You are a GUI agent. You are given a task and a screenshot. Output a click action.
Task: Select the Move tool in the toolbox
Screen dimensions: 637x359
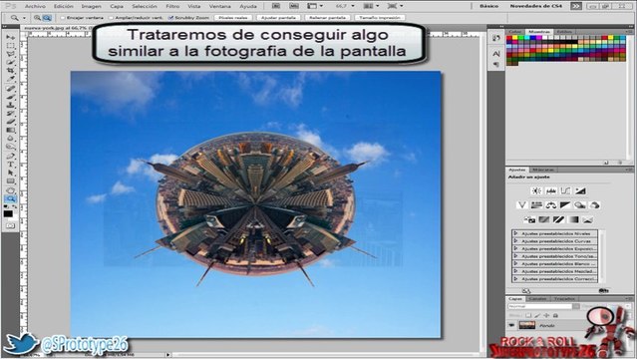pyautogui.click(x=11, y=37)
